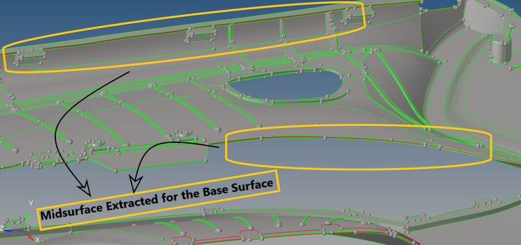Select the small raised oval dimple nearest the short arrow
The height and width of the screenshot is (245, 521).
click(184, 135)
